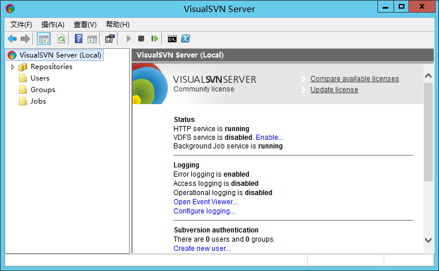The image size is (439, 271).
Task: Open server Properties toolbar icon
Action: tap(109, 39)
